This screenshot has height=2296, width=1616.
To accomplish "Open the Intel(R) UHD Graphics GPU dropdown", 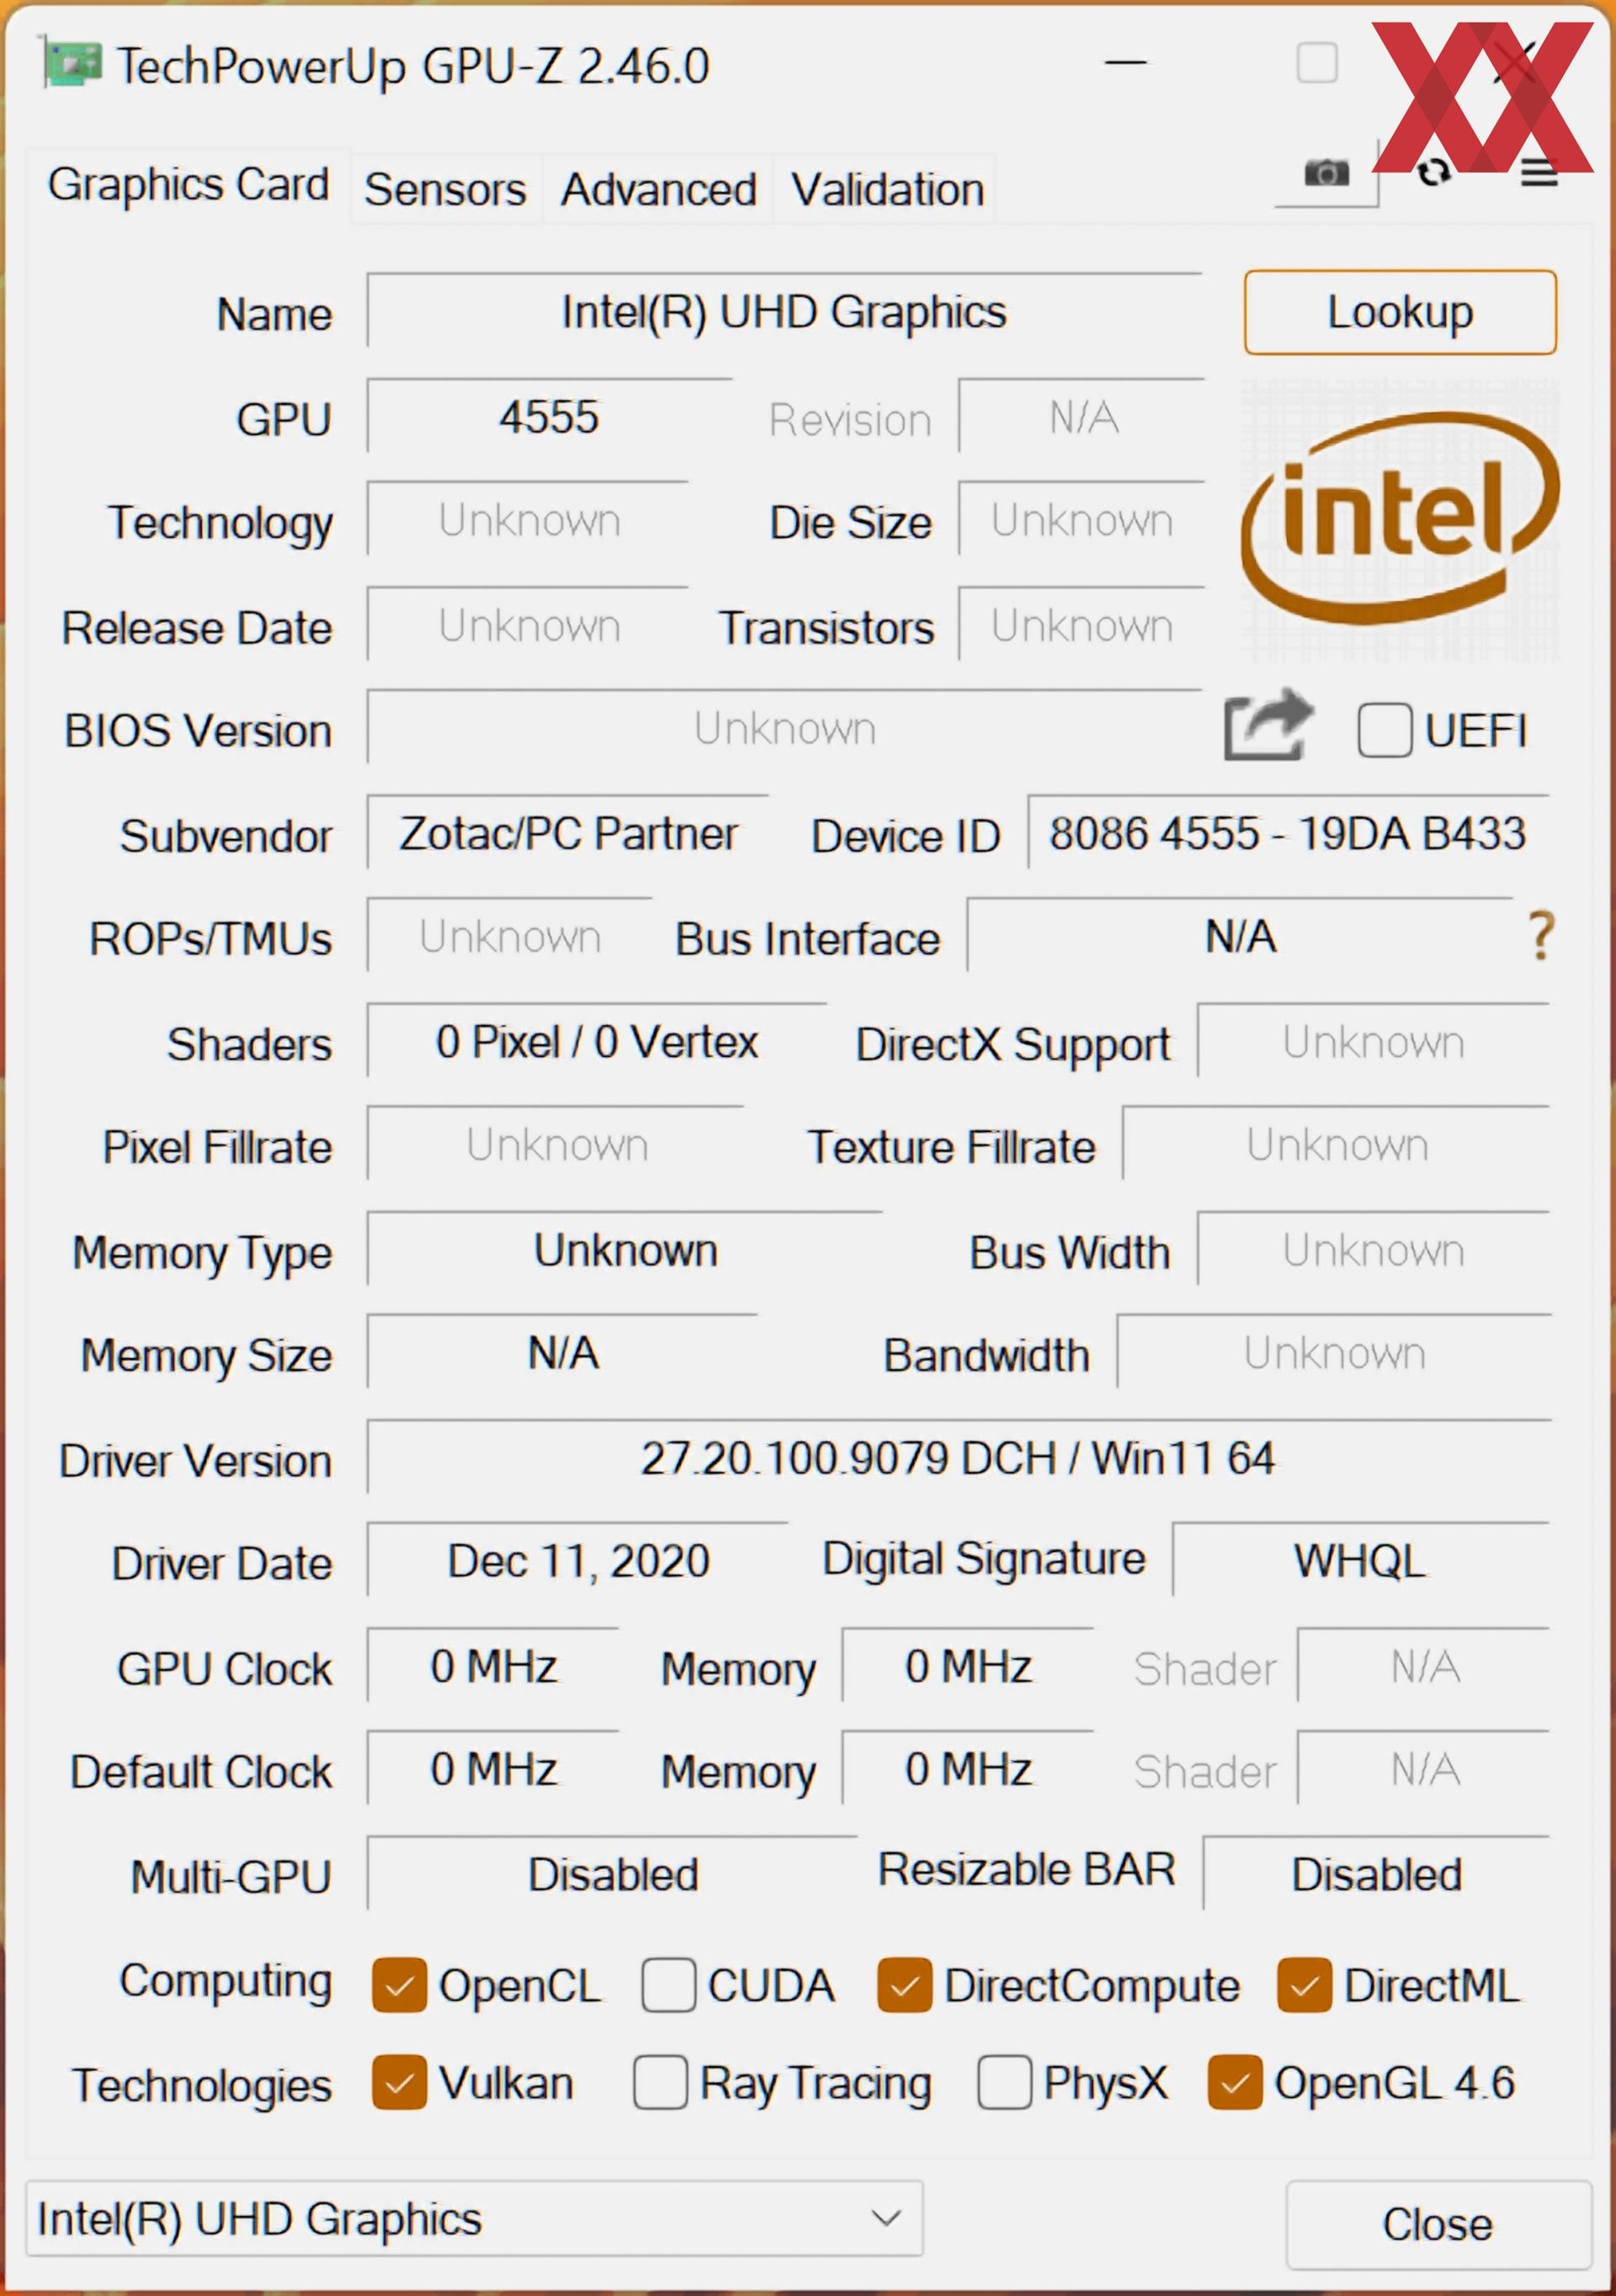I will tap(474, 2219).
